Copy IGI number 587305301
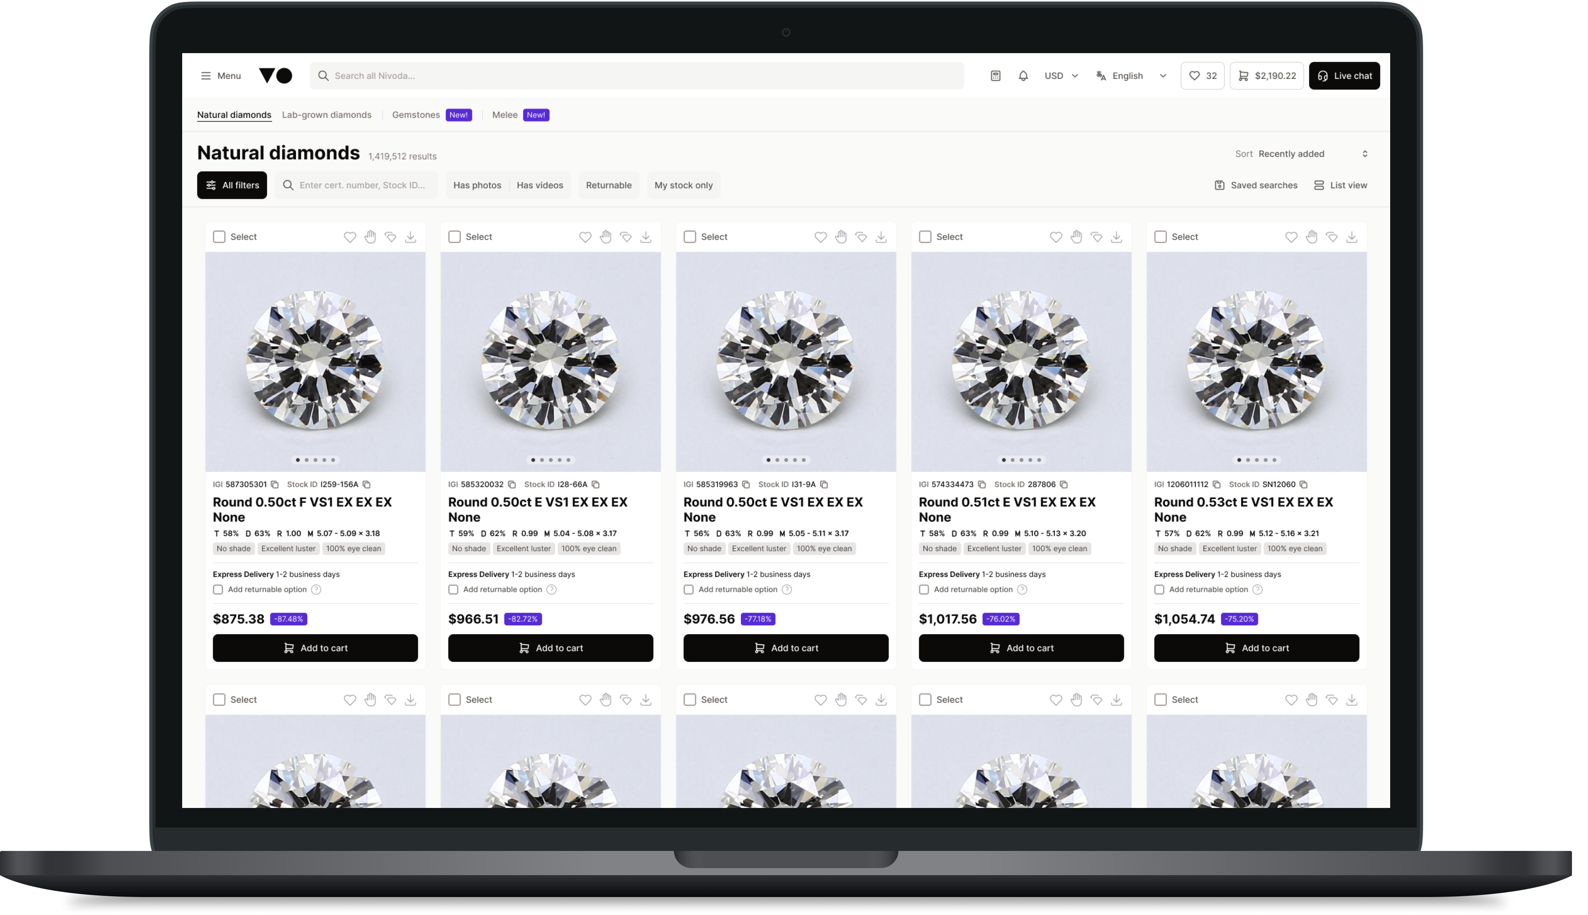 point(275,484)
